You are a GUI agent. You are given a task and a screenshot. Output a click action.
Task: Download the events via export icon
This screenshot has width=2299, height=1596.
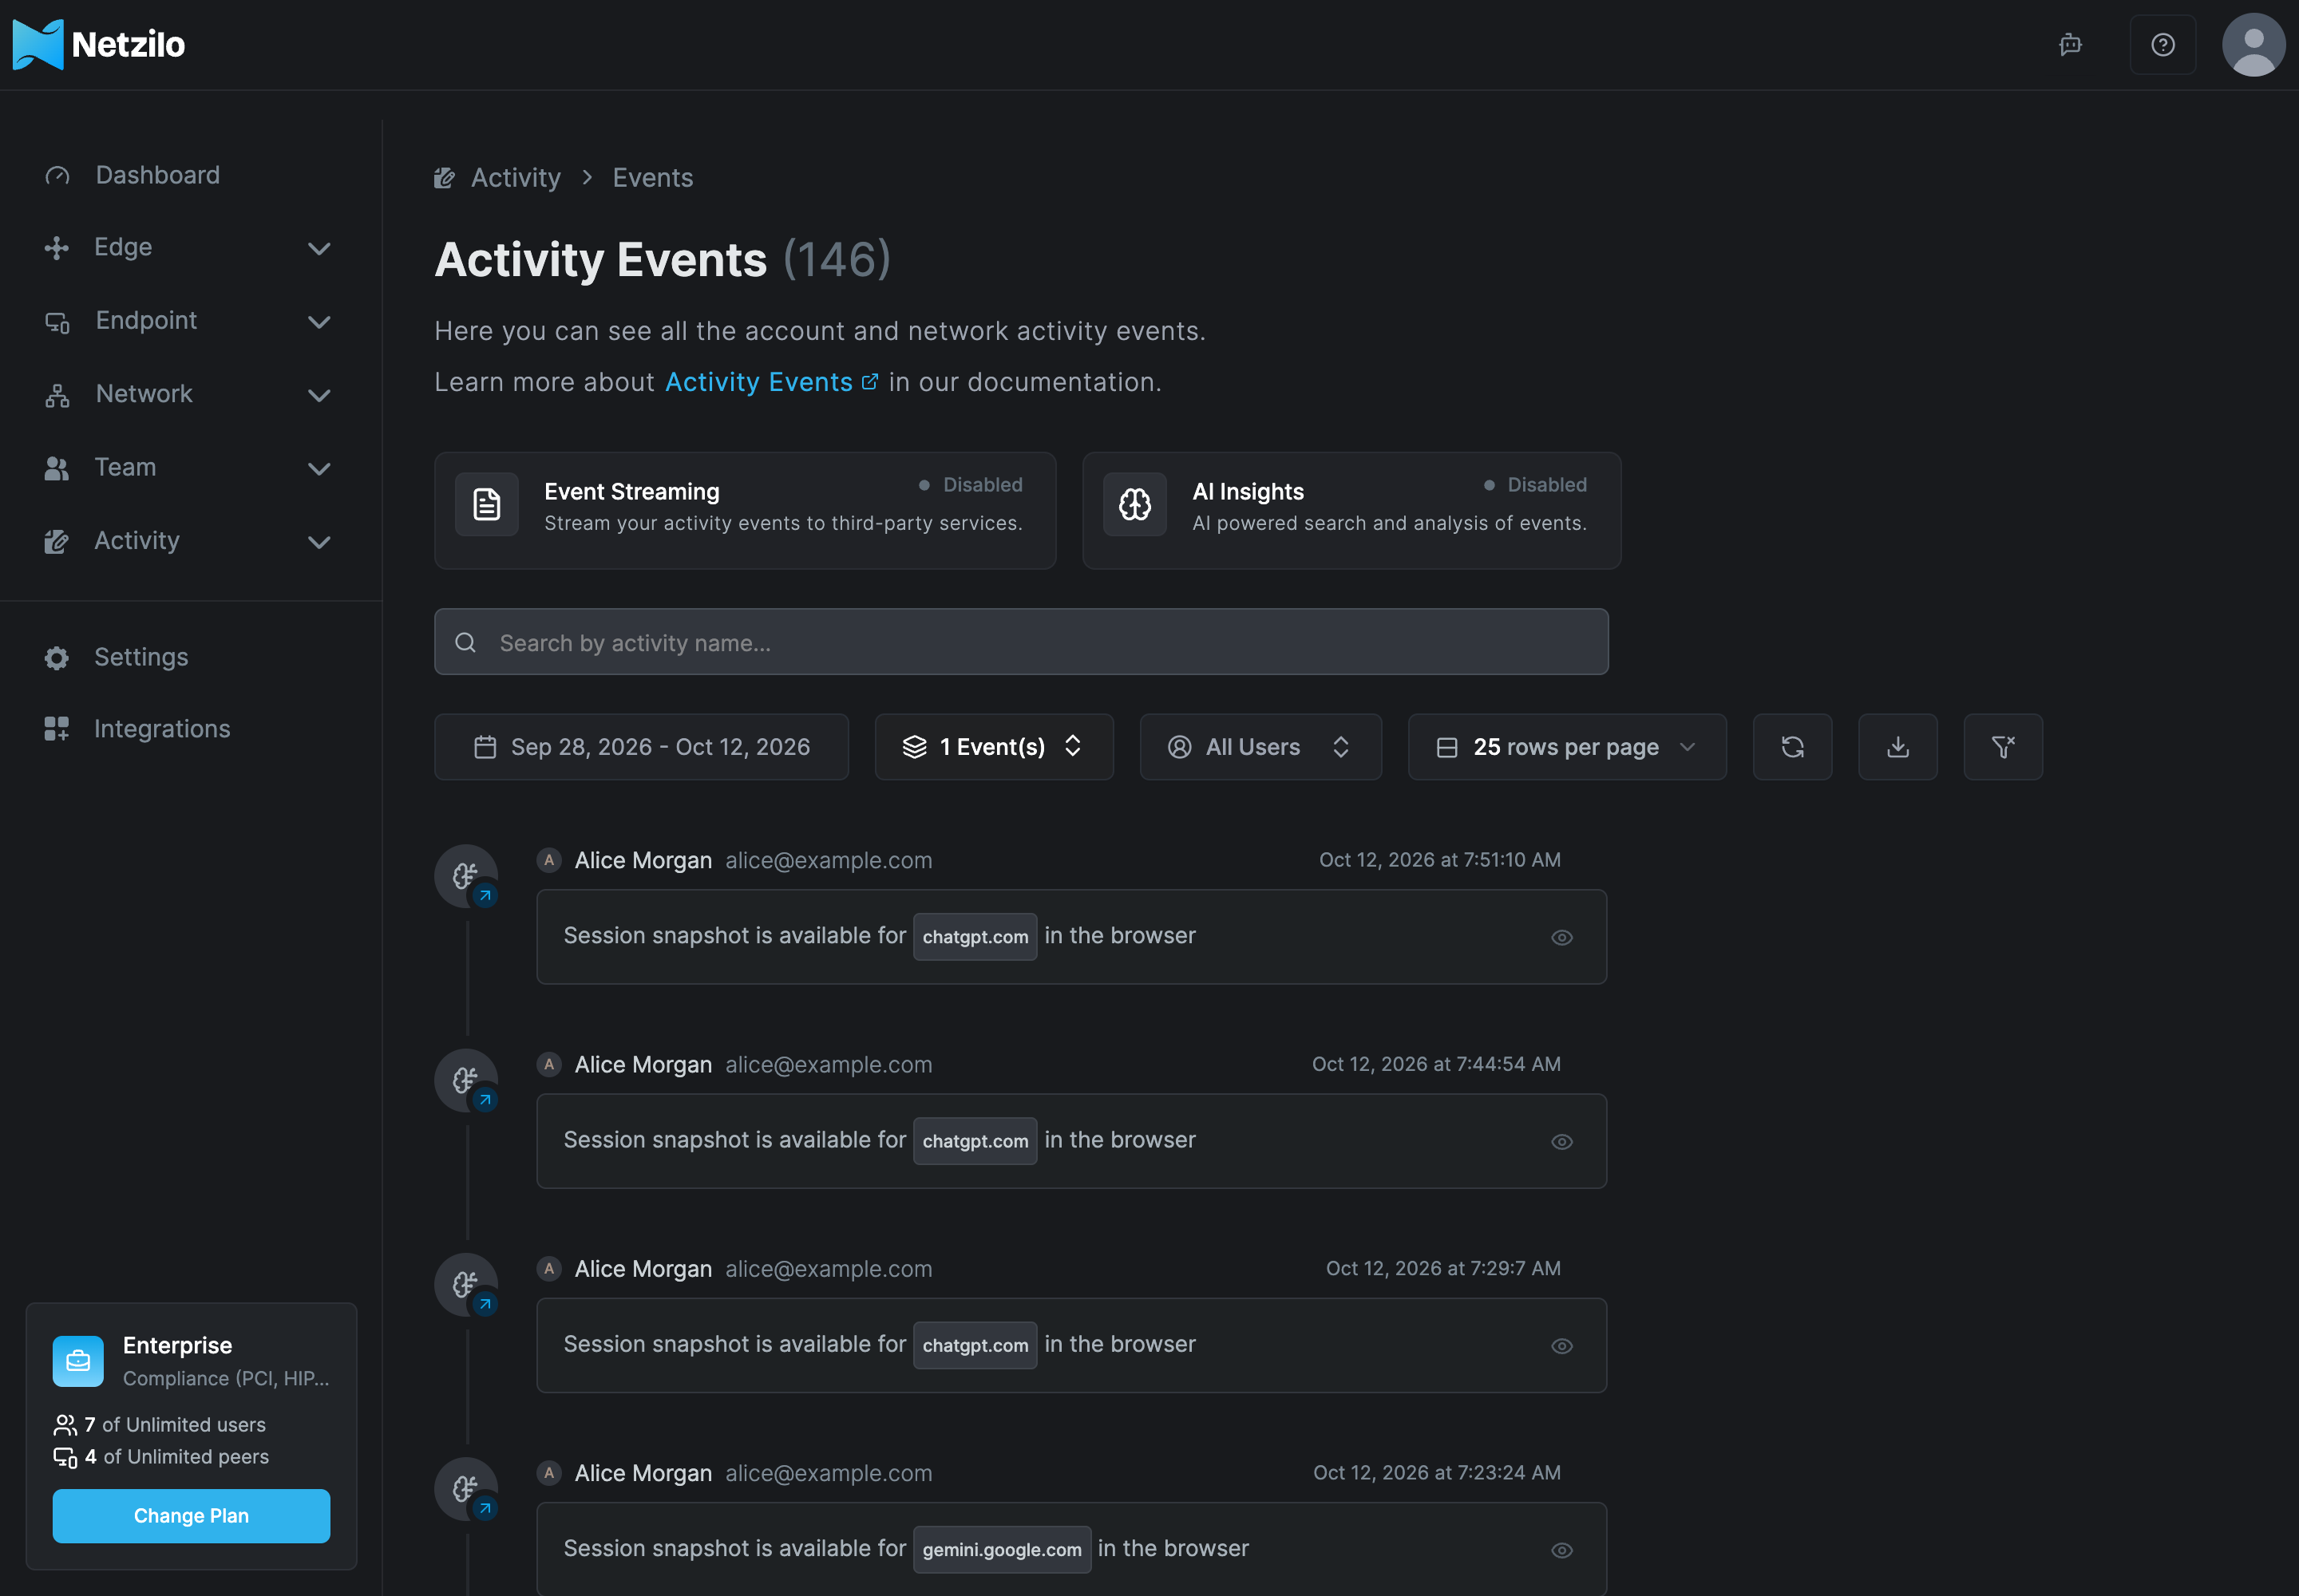click(1897, 747)
